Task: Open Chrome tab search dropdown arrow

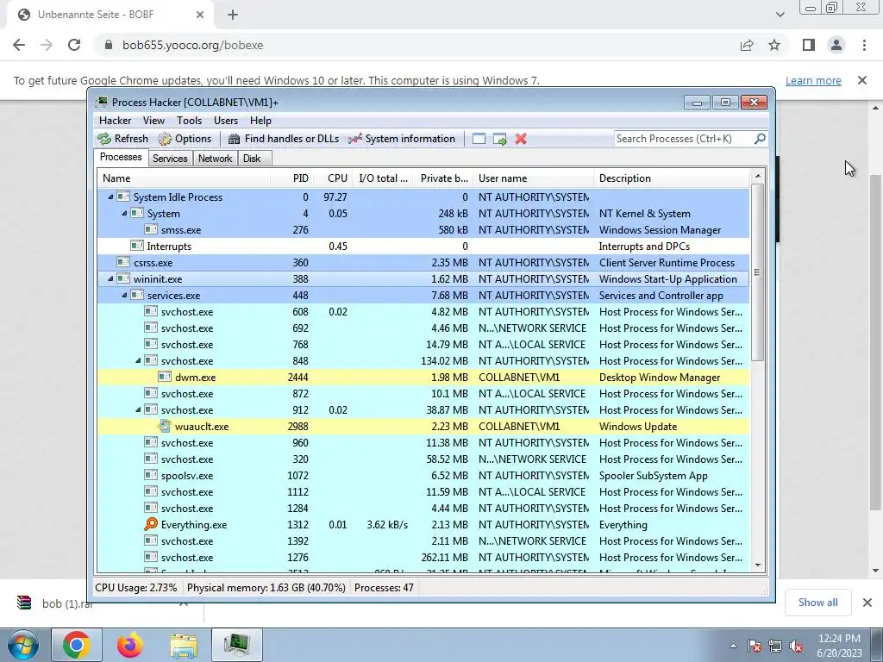Action: (780, 15)
